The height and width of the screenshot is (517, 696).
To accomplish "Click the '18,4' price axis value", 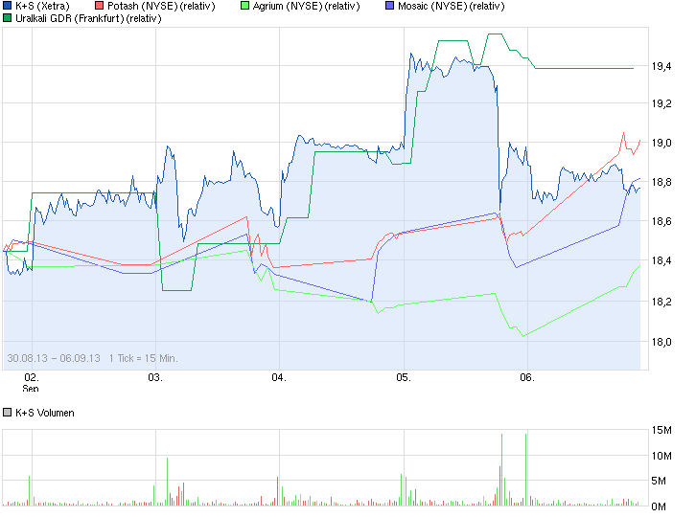I will point(661,260).
